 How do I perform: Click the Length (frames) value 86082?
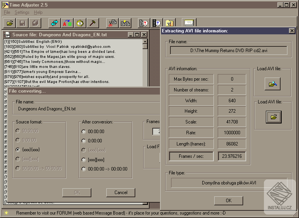click(x=232, y=144)
